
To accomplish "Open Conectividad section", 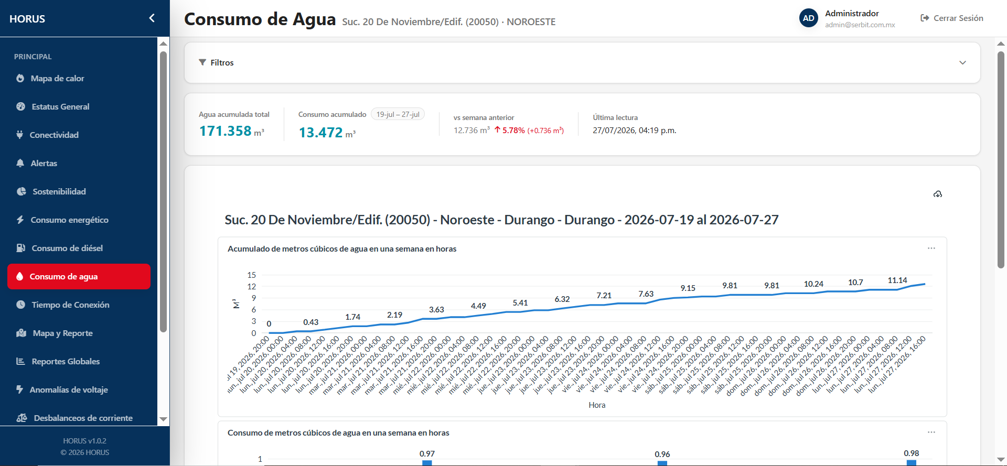I will pyautogui.click(x=79, y=135).
